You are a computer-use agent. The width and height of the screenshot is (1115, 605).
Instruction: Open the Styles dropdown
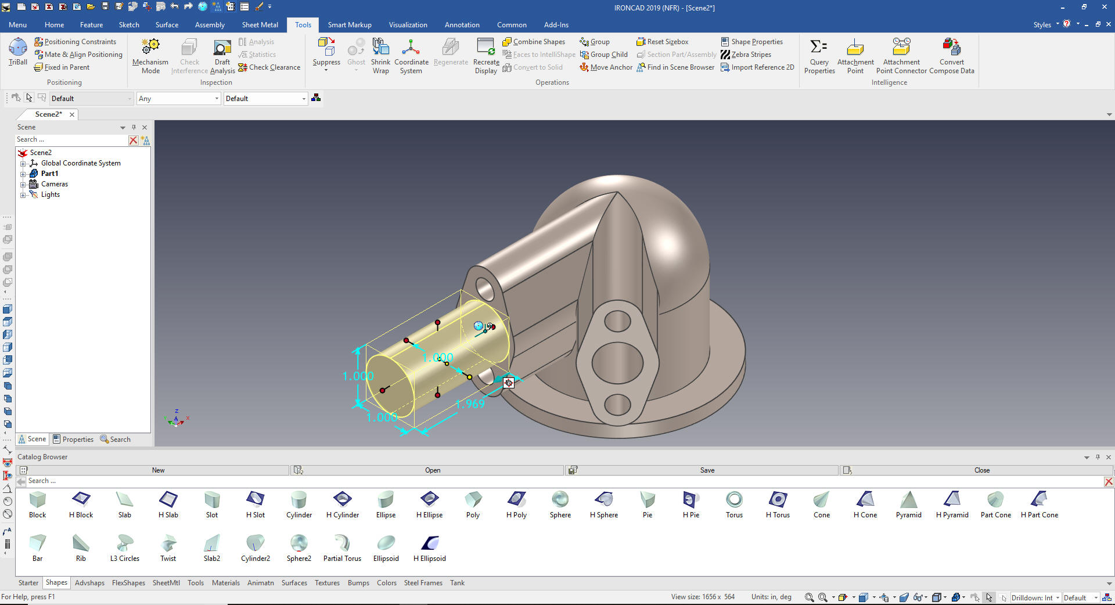click(x=1046, y=24)
